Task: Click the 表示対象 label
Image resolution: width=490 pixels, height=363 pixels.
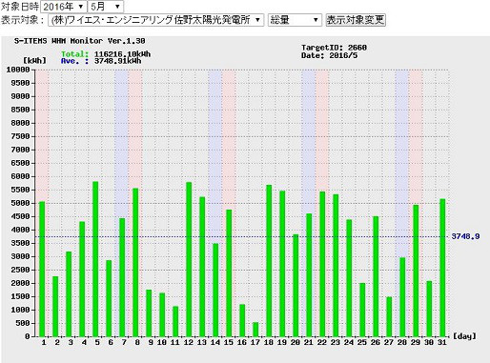Action: tap(22, 20)
